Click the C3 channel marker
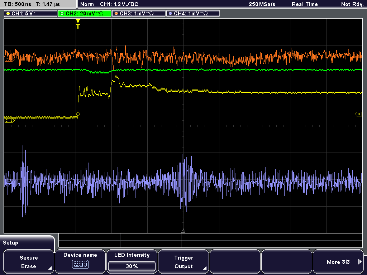367x275 pixels. [9, 60]
